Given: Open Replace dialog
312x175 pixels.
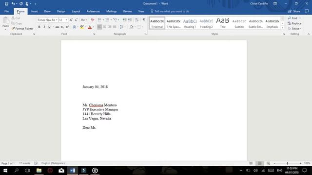Looking at the screenshot, I should 294,23.
